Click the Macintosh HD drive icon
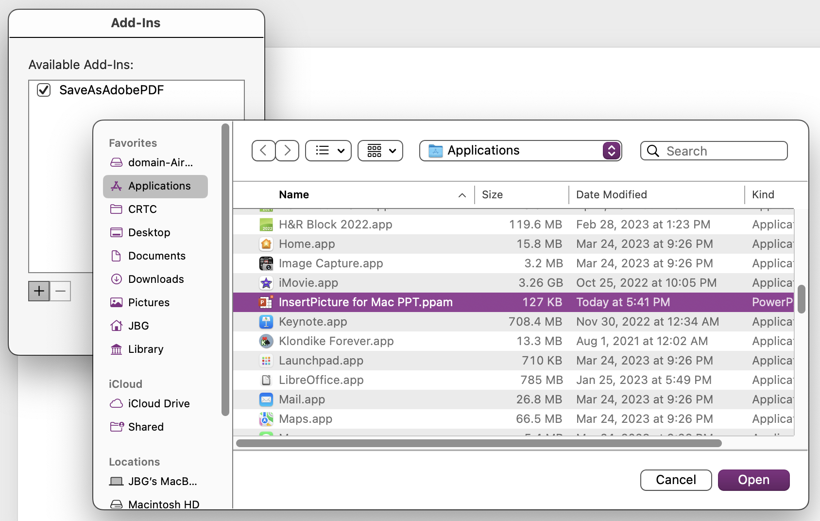 [116, 504]
